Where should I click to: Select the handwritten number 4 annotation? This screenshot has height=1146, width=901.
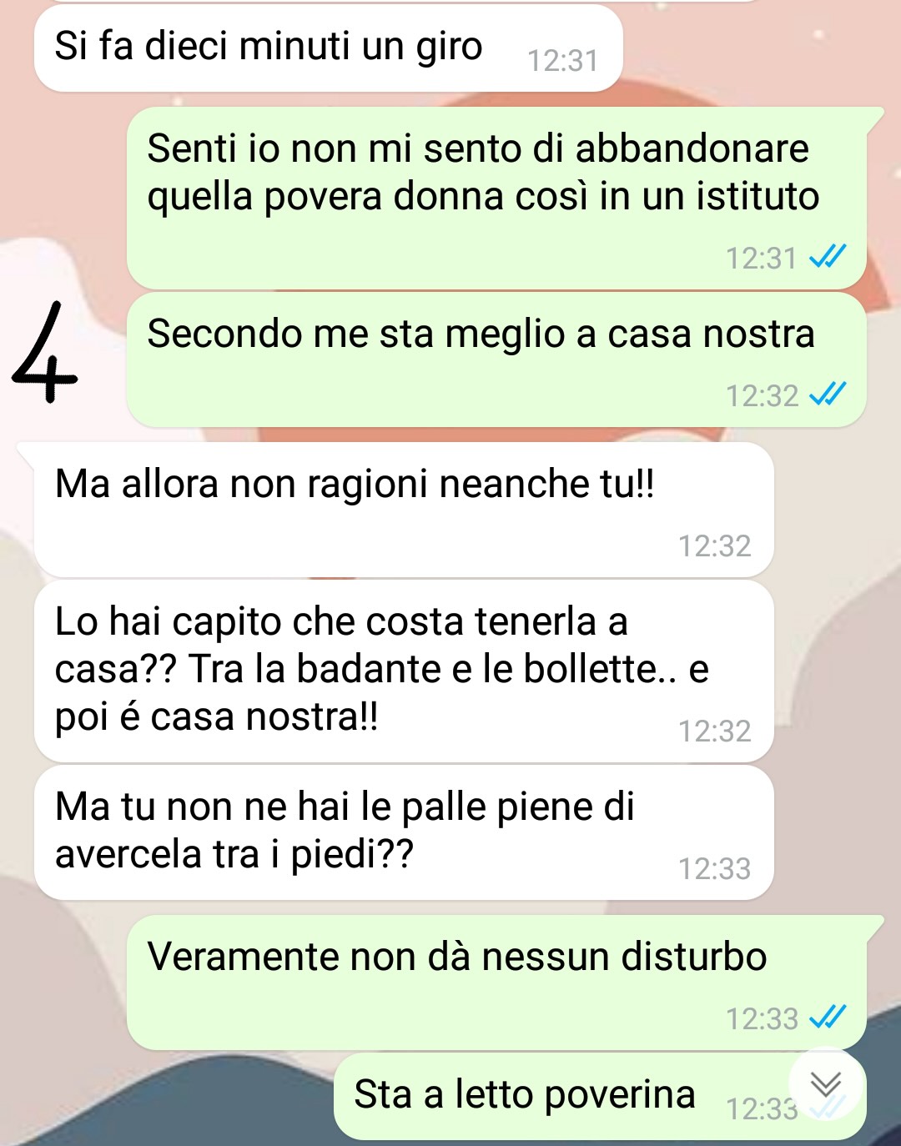(x=44, y=354)
